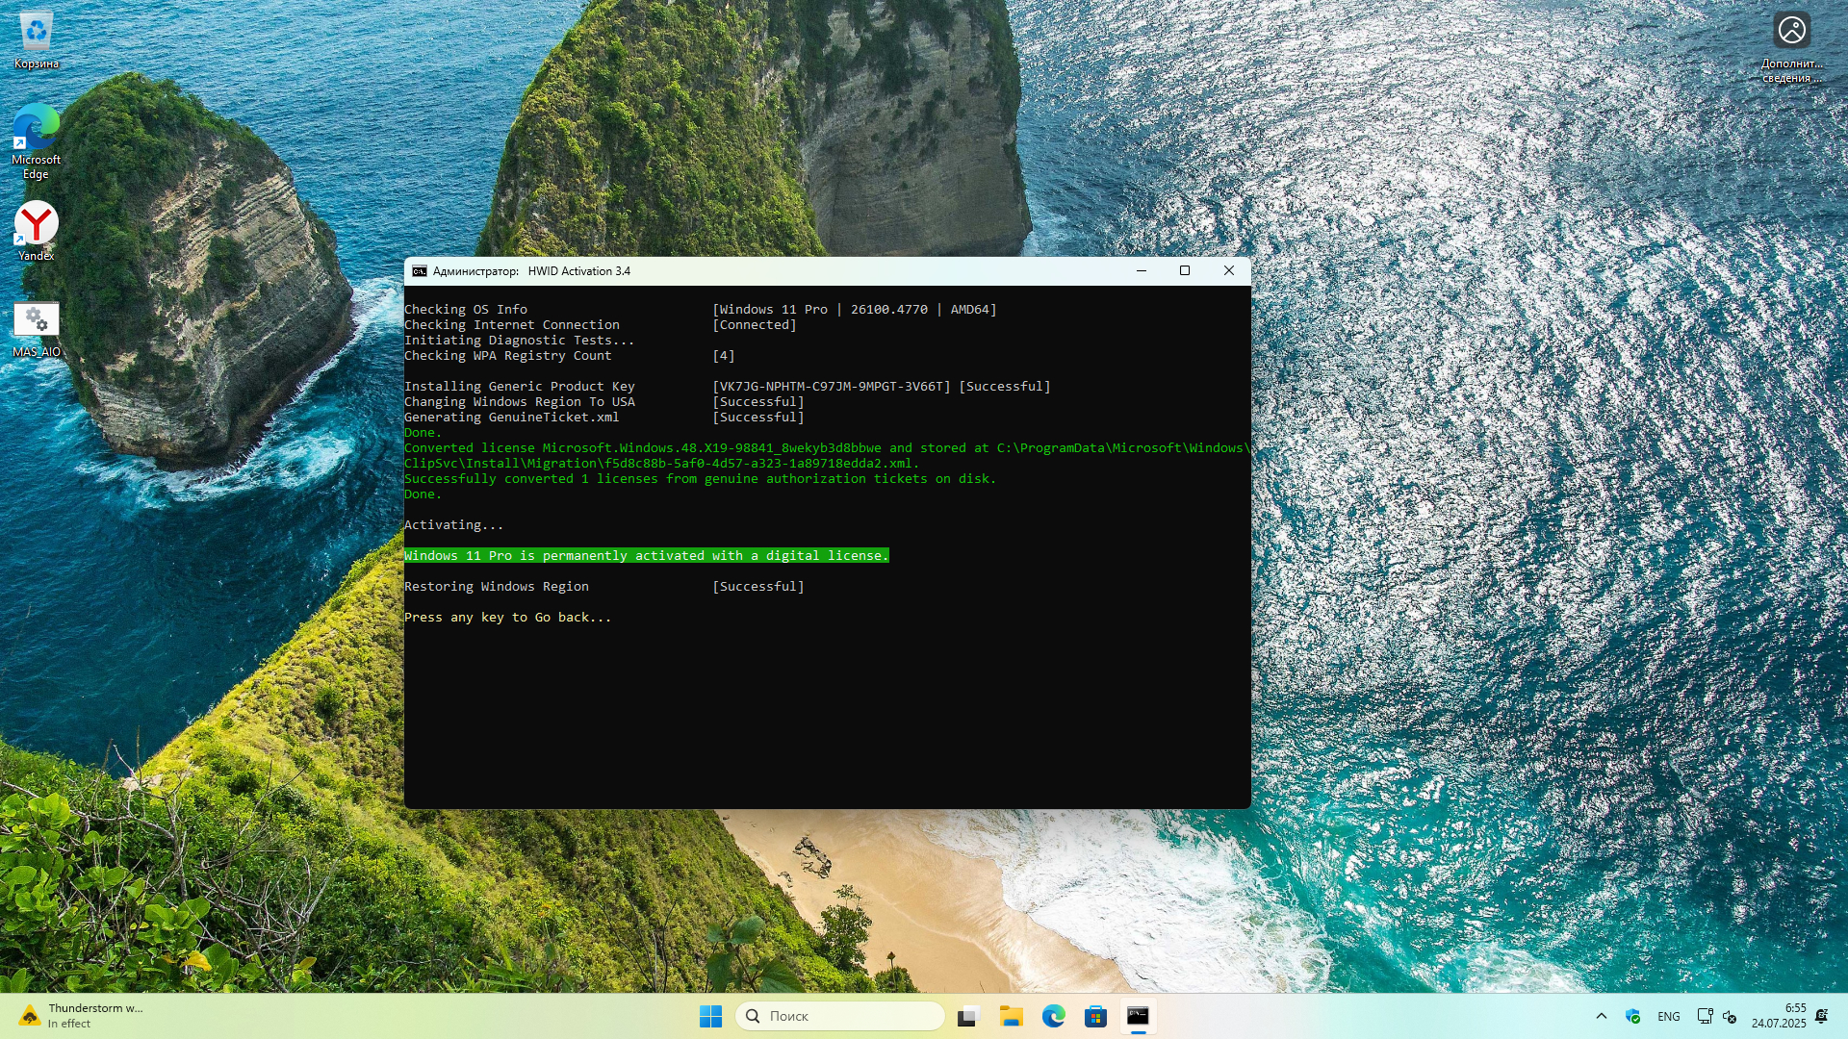Open File Explorer from the taskbar
This screenshot has width=1848, height=1039.
pyautogui.click(x=1011, y=1016)
